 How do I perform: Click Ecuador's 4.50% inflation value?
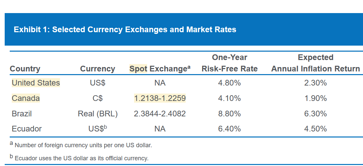pos(315,129)
